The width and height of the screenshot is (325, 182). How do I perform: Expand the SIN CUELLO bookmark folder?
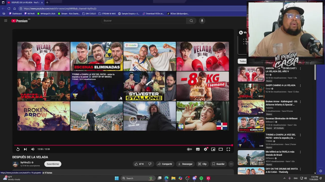click(89, 14)
